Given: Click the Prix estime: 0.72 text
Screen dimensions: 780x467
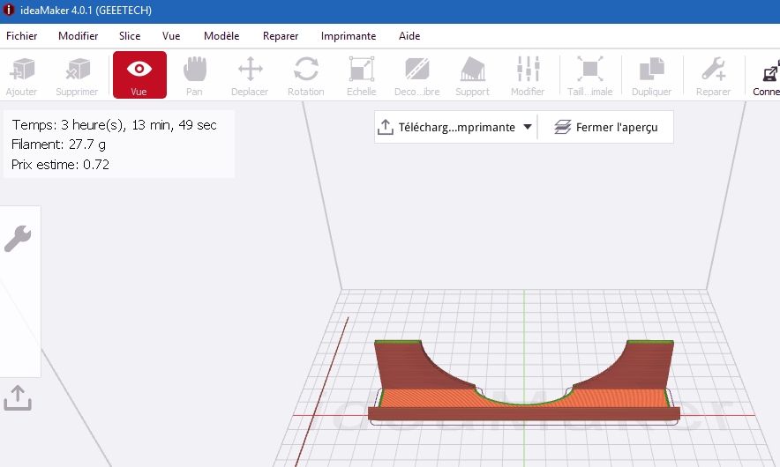Looking at the screenshot, I should pyautogui.click(x=60, y=165).
